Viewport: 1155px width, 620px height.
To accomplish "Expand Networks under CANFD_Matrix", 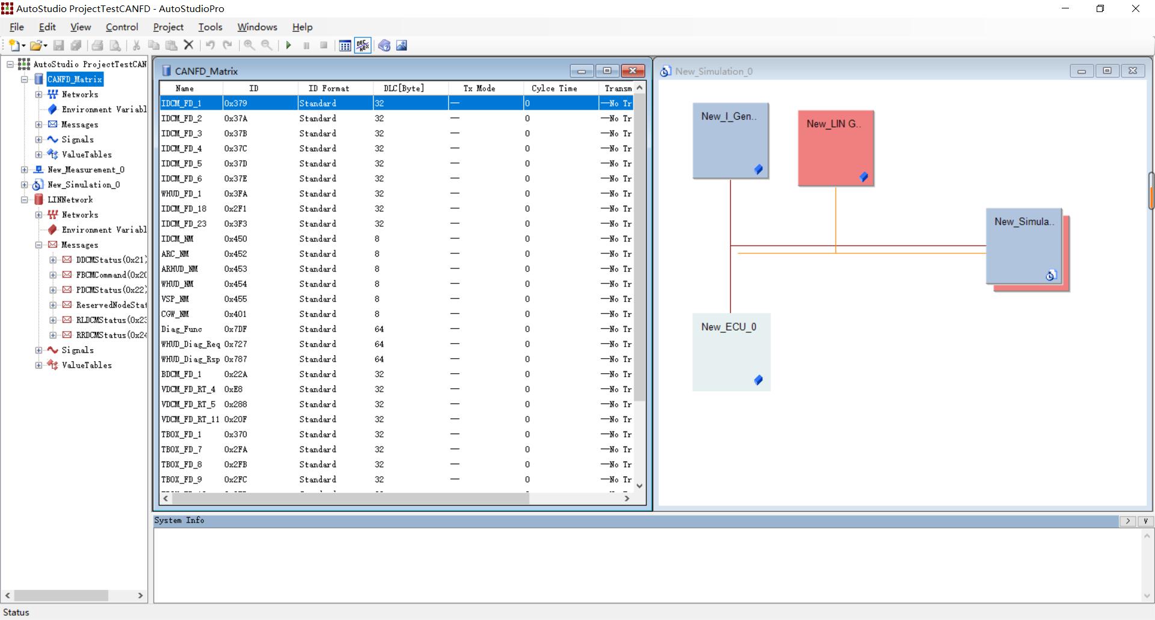I will click(x=39, y=94).
